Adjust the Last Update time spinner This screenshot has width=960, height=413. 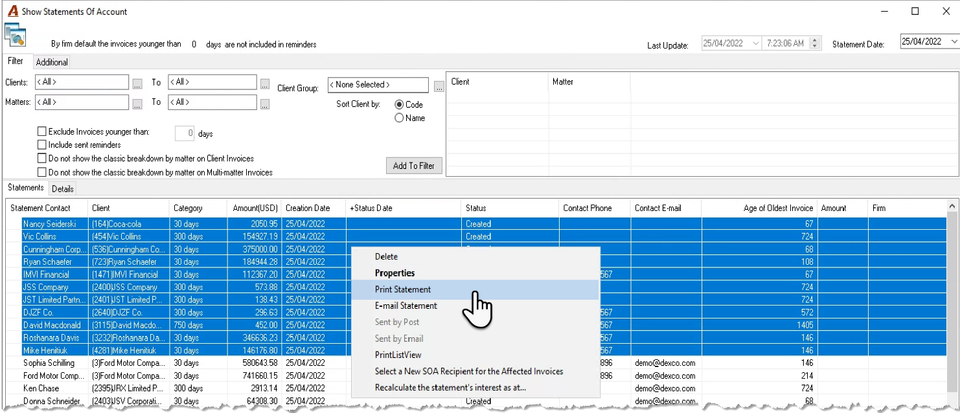(816, 43)
